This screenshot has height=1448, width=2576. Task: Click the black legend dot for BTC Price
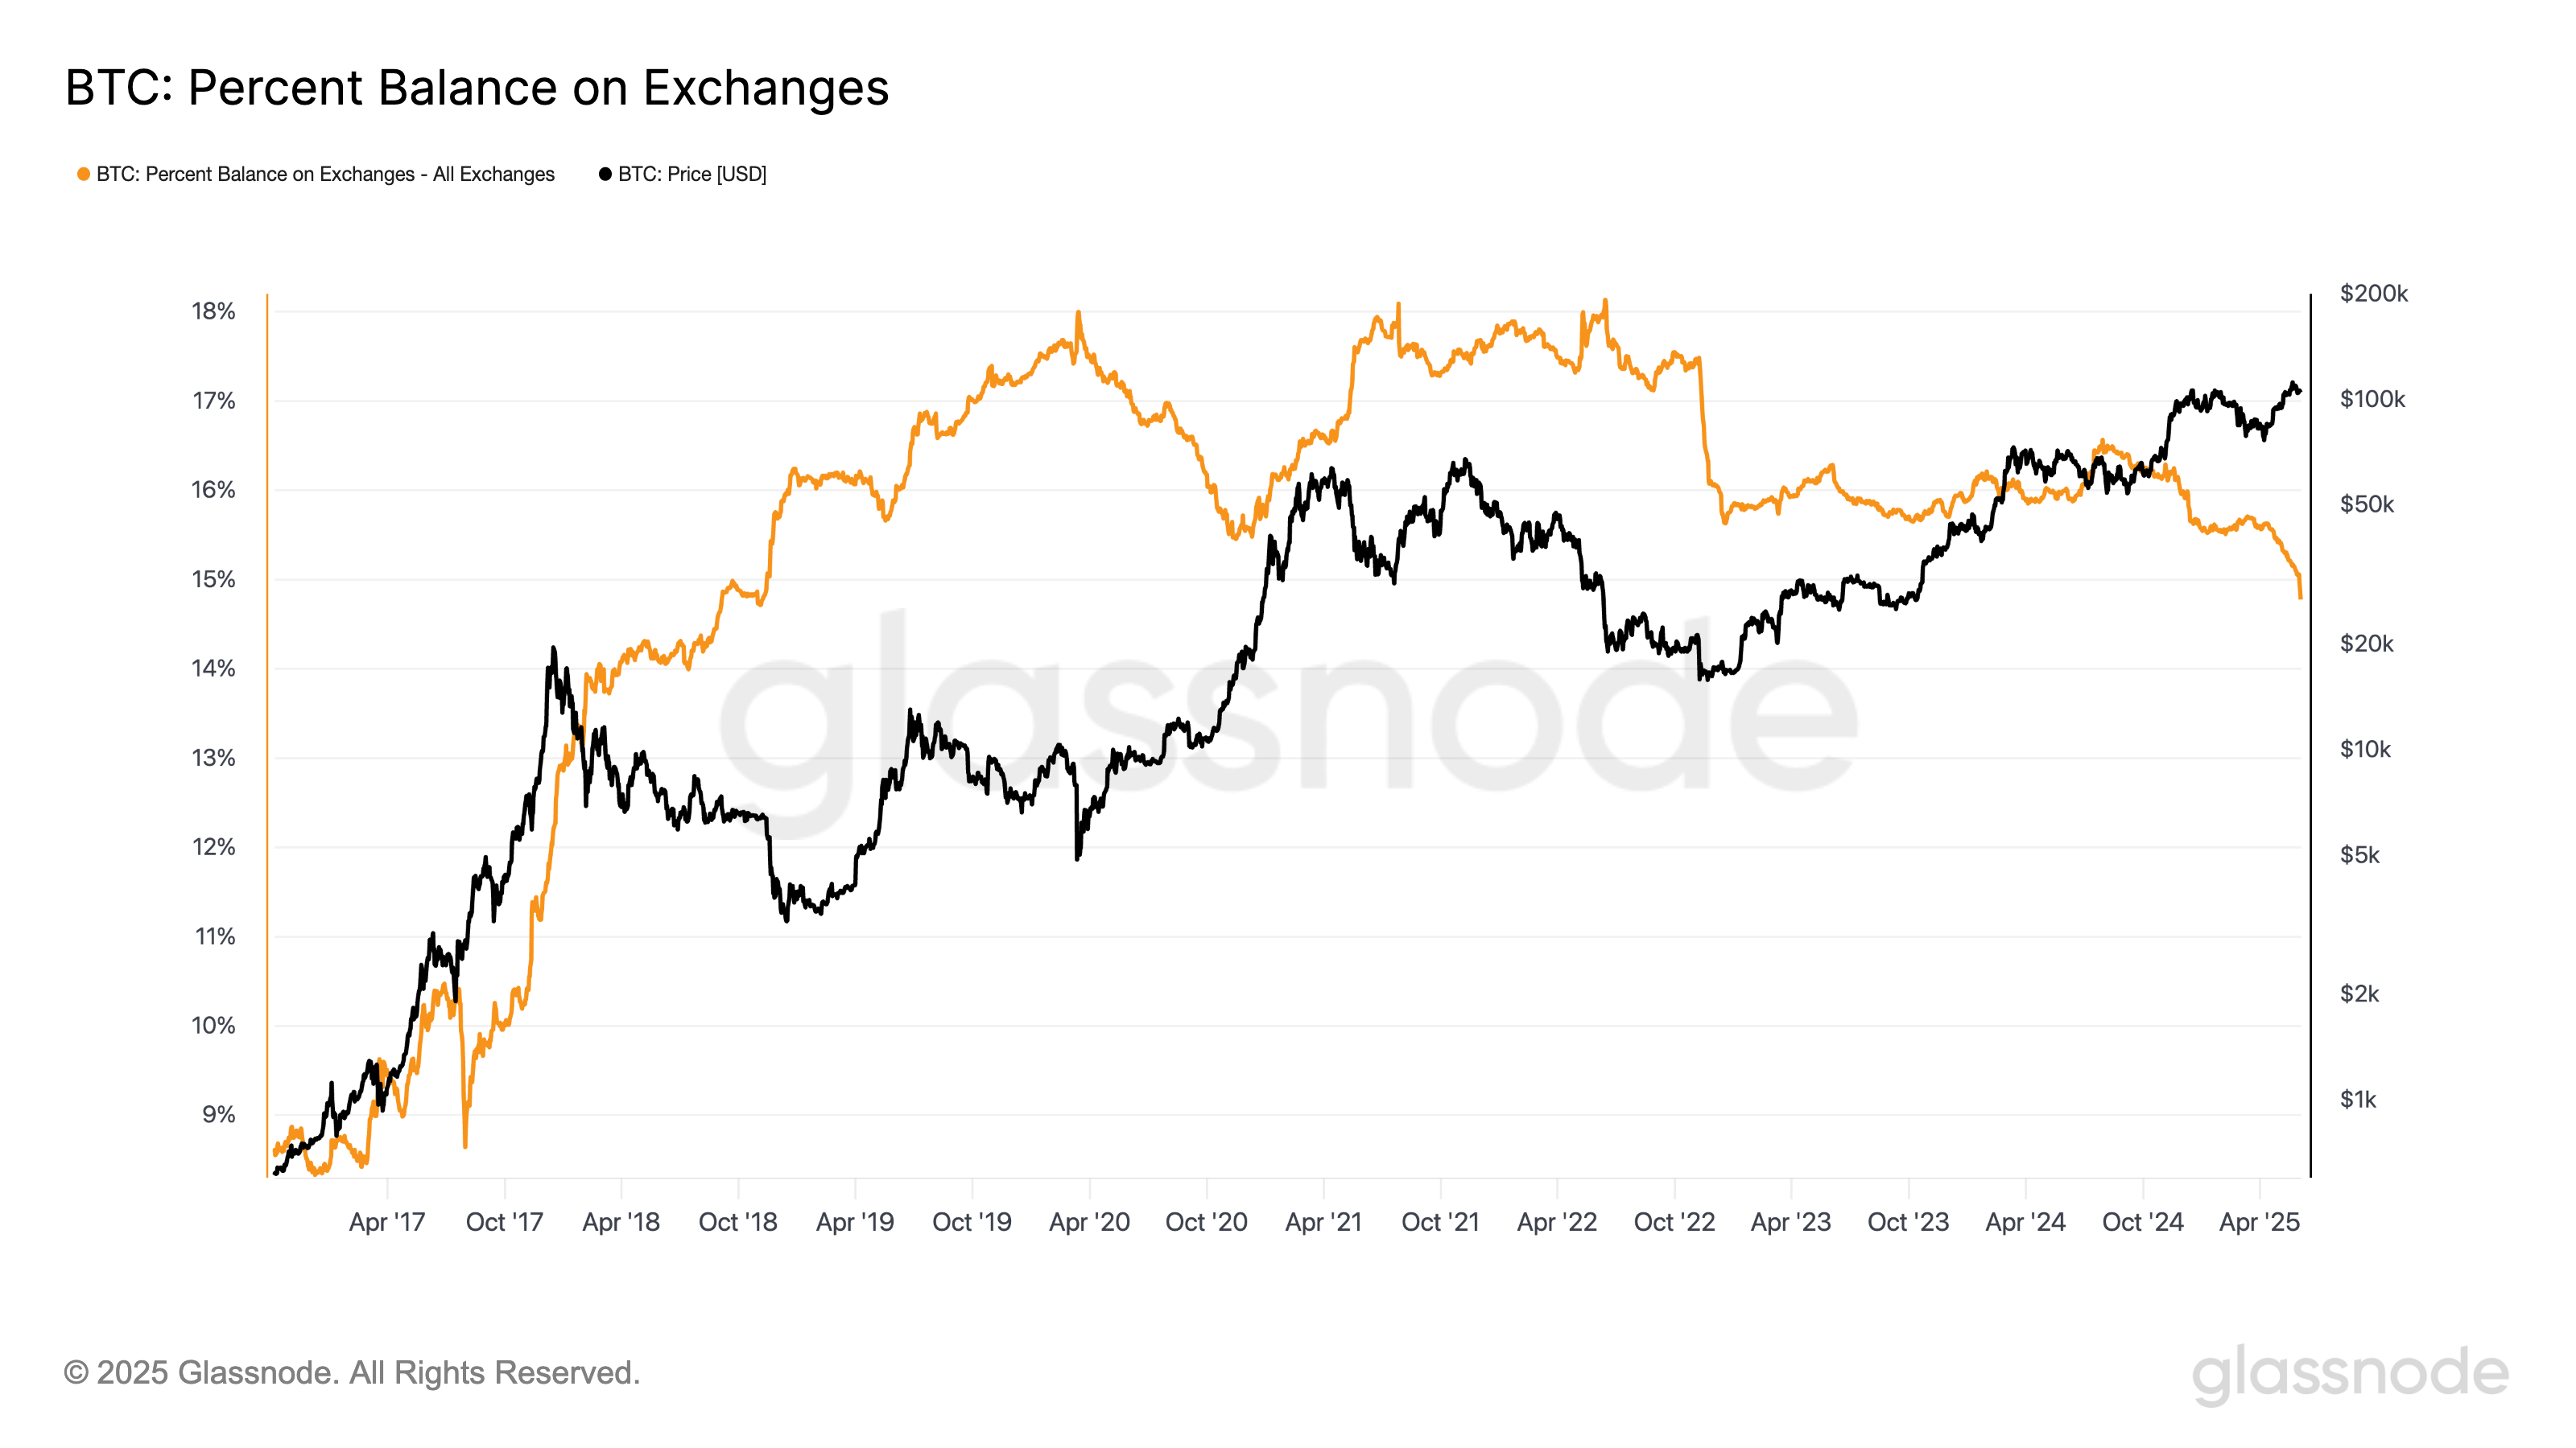(x=605, y=175)
